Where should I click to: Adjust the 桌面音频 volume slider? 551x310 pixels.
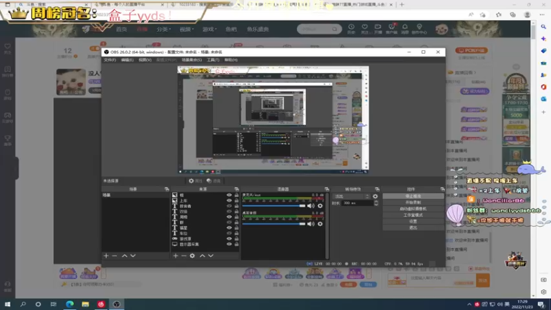point(273,224)
